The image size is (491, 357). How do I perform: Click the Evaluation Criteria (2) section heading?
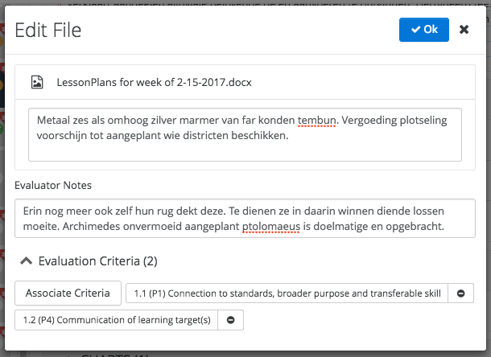[x=97, y=261]
